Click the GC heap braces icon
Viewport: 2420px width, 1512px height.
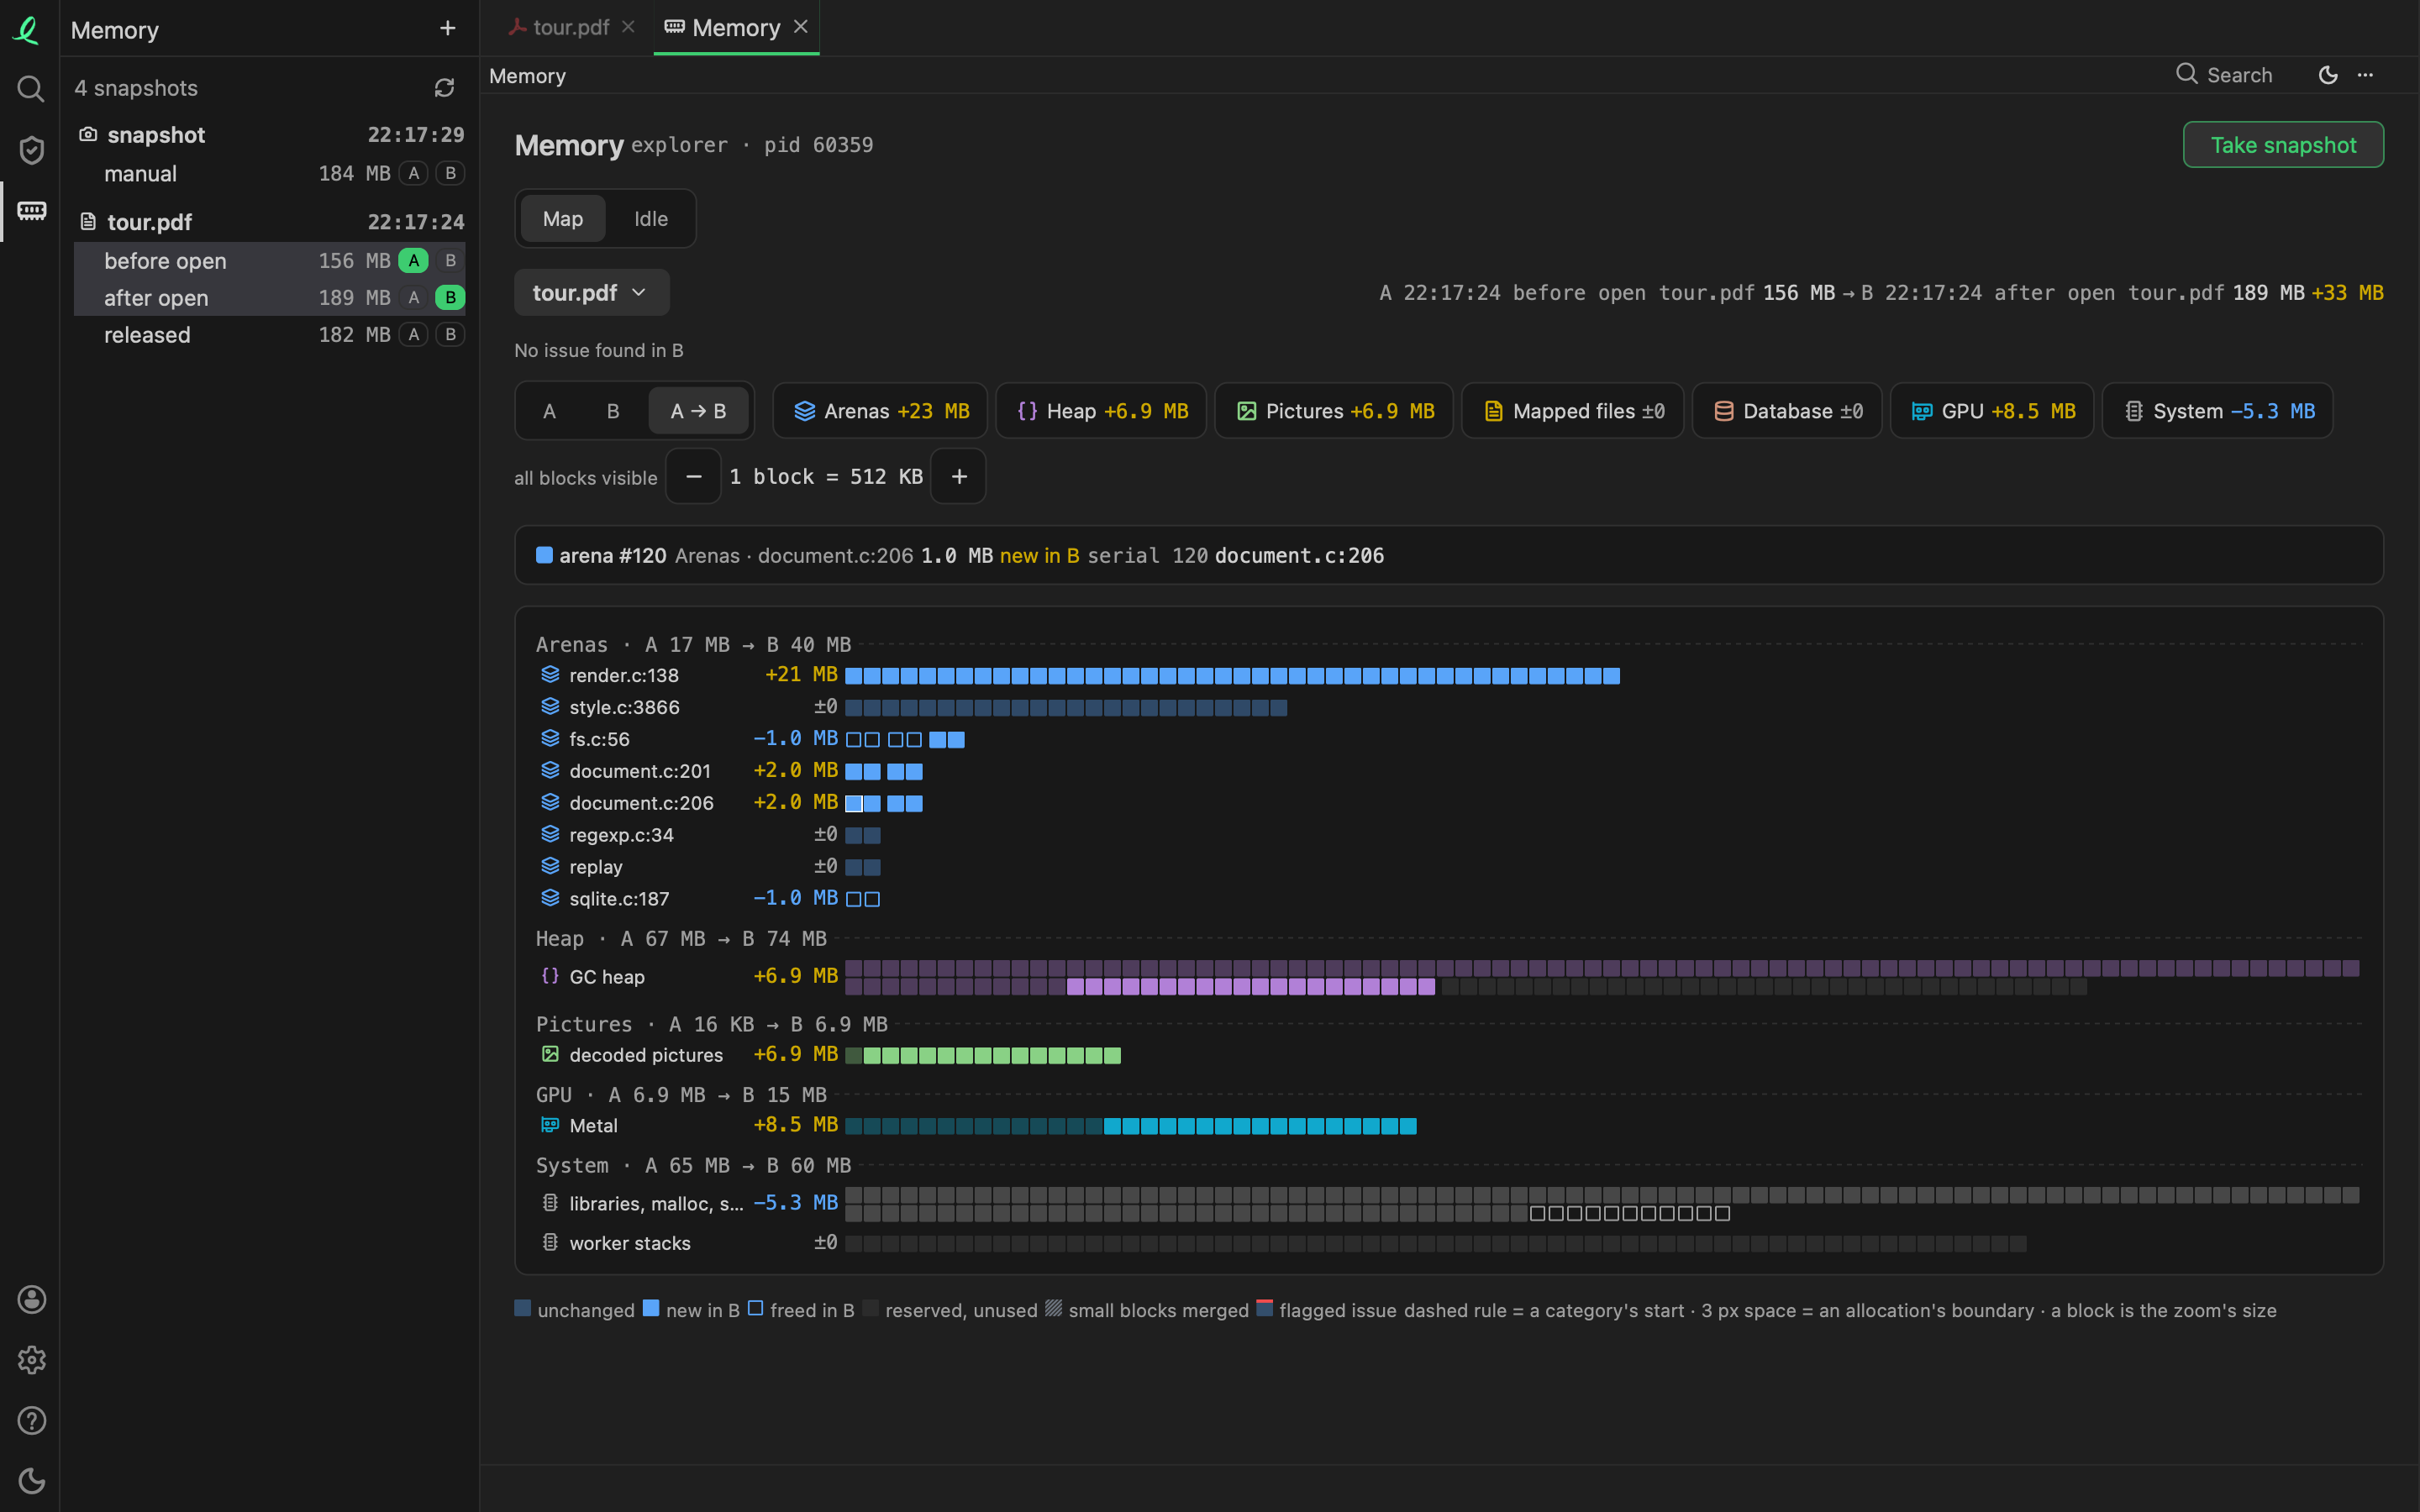pos(550,976)
